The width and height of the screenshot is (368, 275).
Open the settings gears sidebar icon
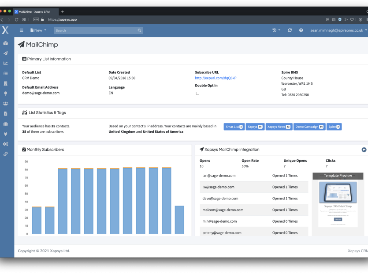point(6,144)
